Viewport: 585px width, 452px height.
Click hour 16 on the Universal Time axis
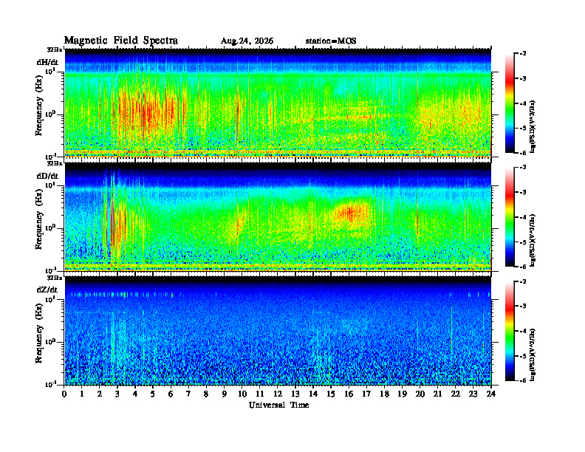tap(349, 394)
